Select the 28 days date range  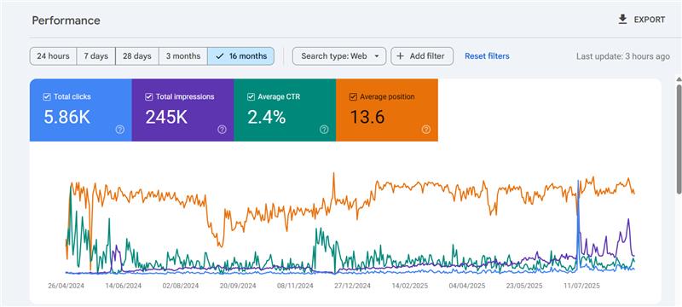pyautogui.click(x=137, y=56)
